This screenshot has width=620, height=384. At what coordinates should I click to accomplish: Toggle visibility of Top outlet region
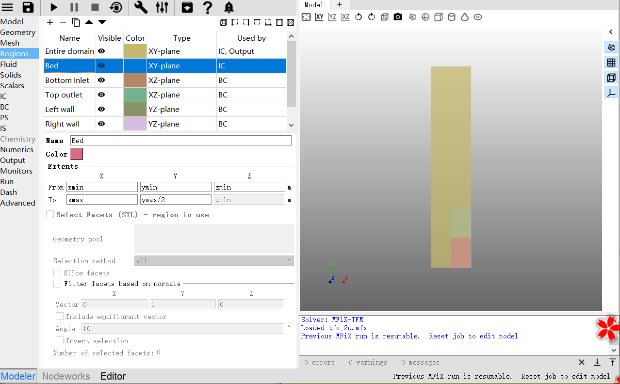[x=101, y=95]
